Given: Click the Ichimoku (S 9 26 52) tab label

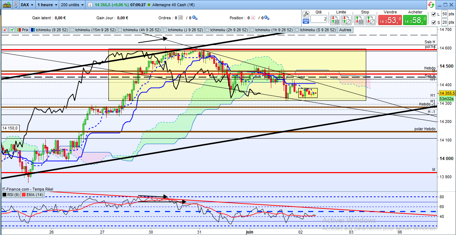Looking at the screenshot, I should coord(318,30).
